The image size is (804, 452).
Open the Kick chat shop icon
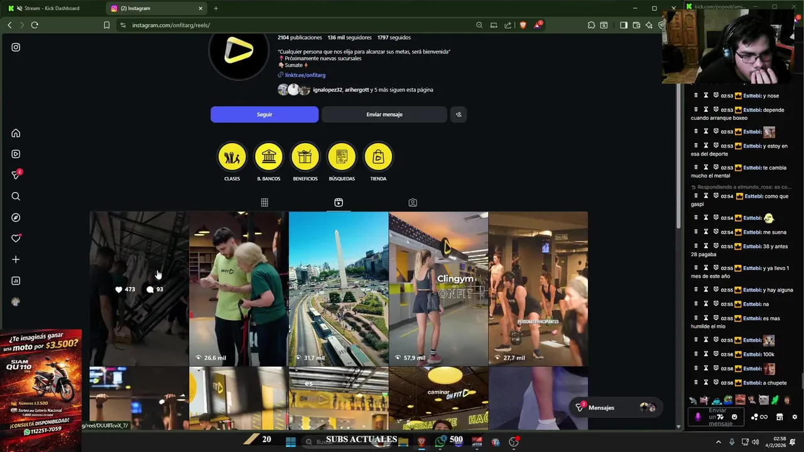pyautogui.click(x=780, y=417)
